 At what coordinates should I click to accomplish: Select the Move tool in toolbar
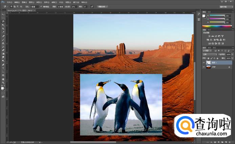[3, 15]
